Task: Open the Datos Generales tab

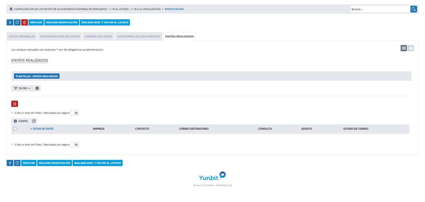Action: (22, 36)
